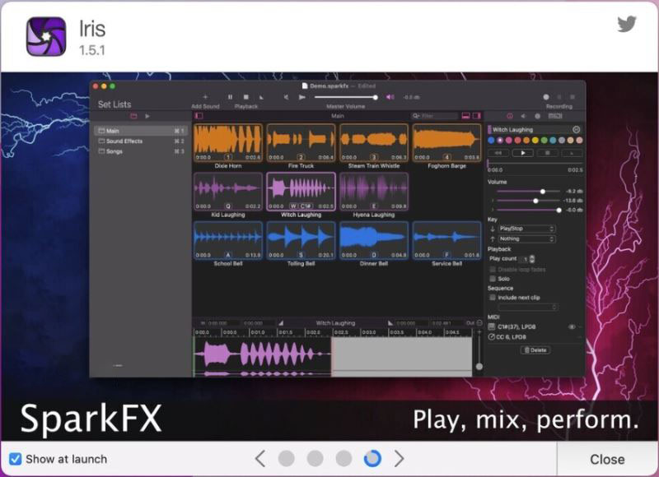Viewport: 659px width, 477px height.
Task: Open the MIDI inspector tab
Action: 555,116
